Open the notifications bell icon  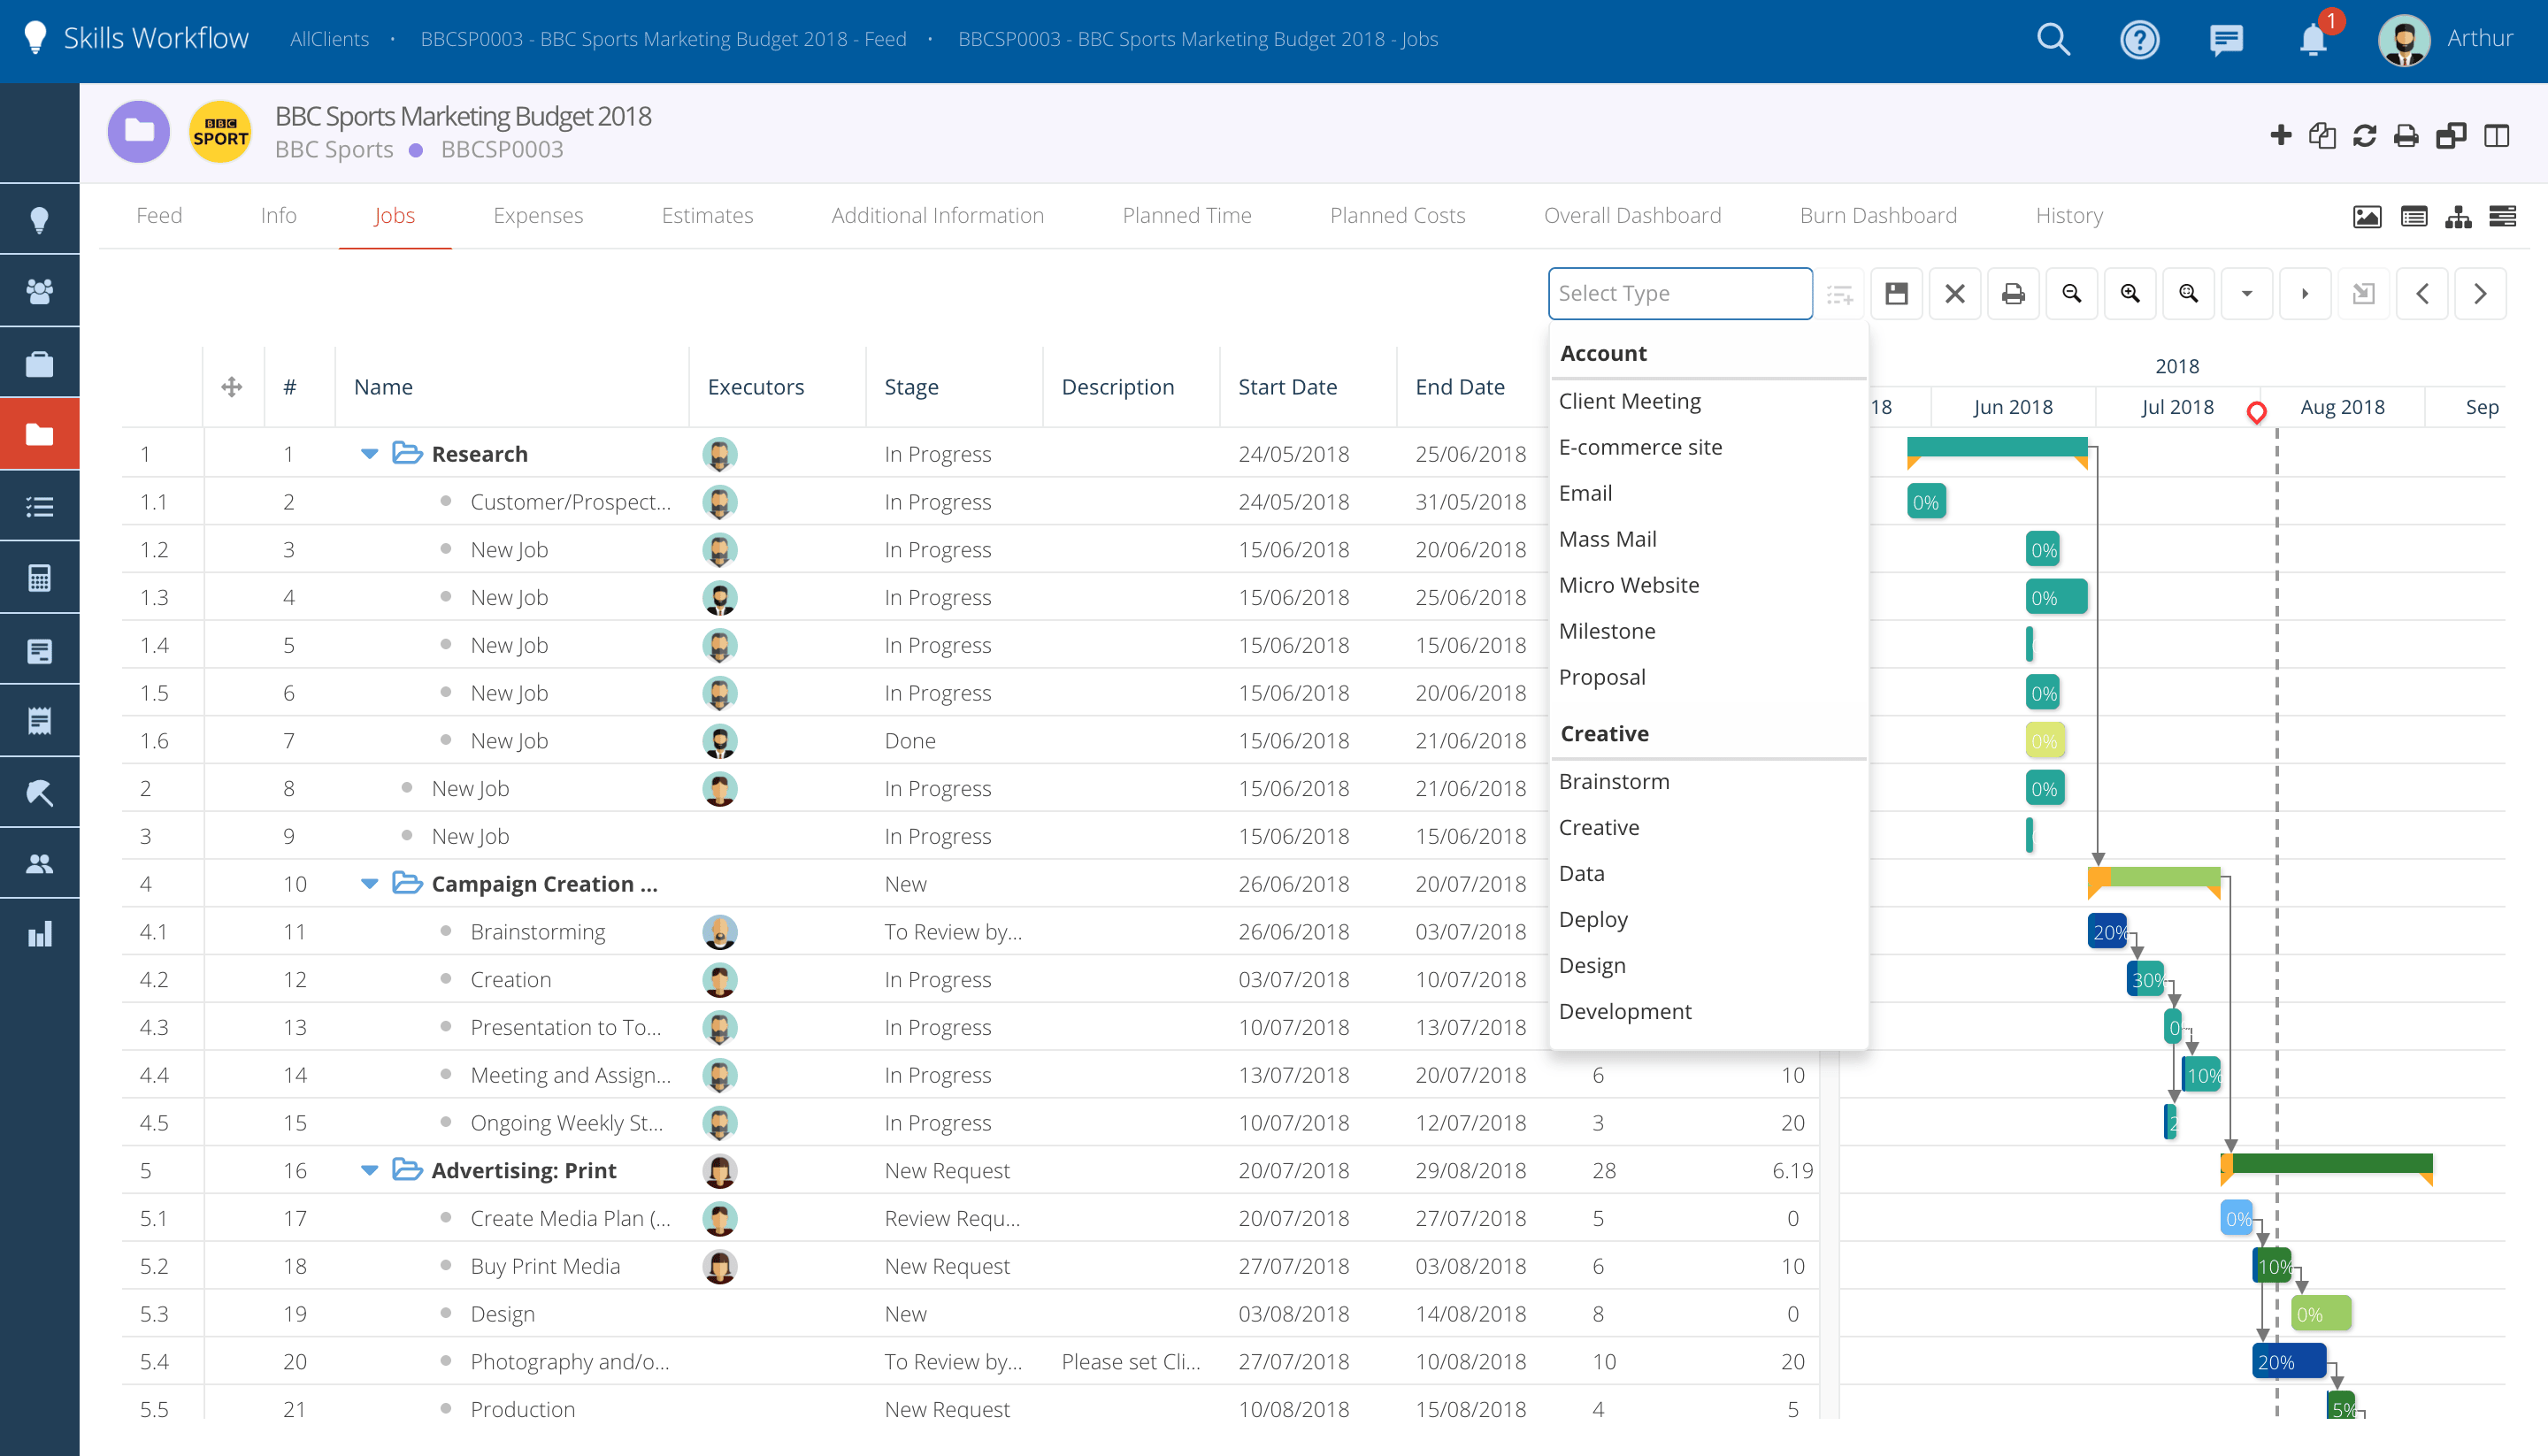click(x=2312, y=40)
